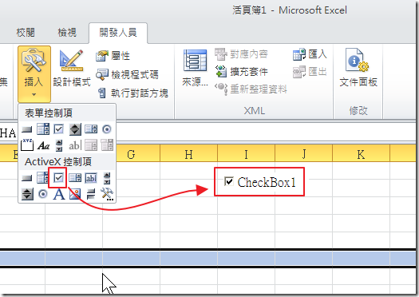Select the ActiveX Text Box (abl) icon

tap(91, 178)
